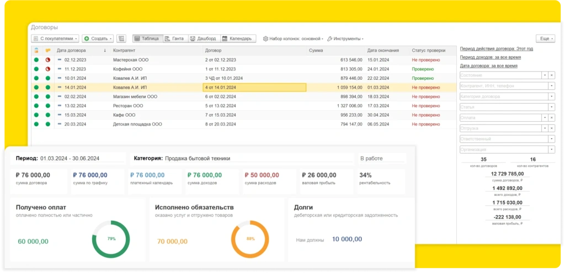This screenshot has height=273, width=565.
Task: Switch to the Ганта view
Action: [175, 39]
